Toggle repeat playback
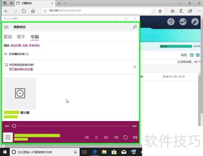 pos(125,137)
